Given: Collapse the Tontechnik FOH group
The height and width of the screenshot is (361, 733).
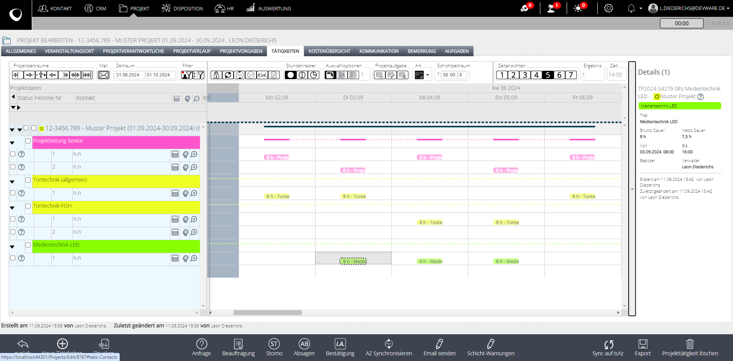Looking at the screenshot, I should pos(12,208).
